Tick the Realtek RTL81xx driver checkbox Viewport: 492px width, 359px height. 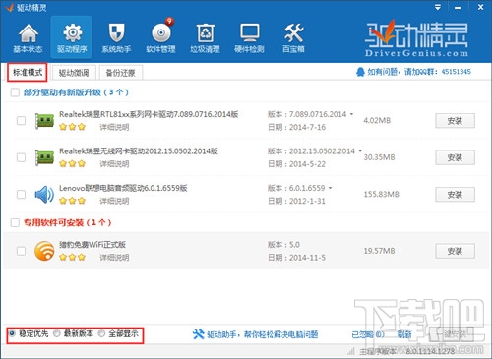(x=21, y=121)
